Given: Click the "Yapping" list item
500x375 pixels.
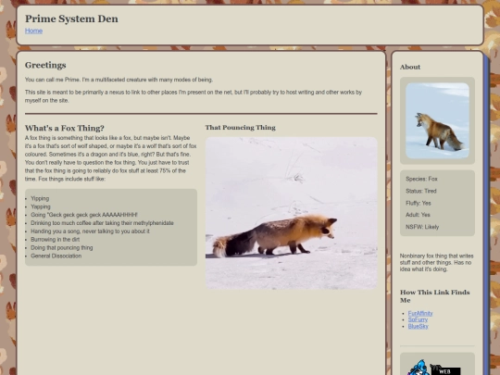Looking at the screenshot, I should point(41,206).
